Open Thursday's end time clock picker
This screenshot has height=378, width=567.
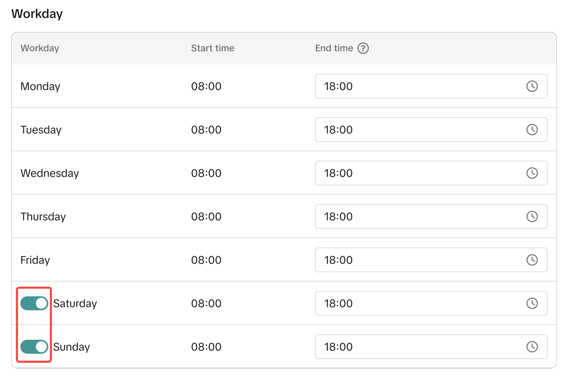pyautogui.click(x=532, y=217)
